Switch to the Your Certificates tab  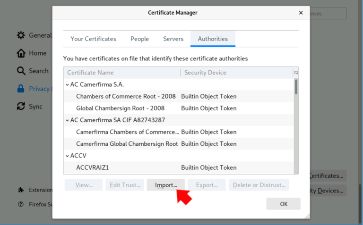pyautogui.click(x=93, y=39)
